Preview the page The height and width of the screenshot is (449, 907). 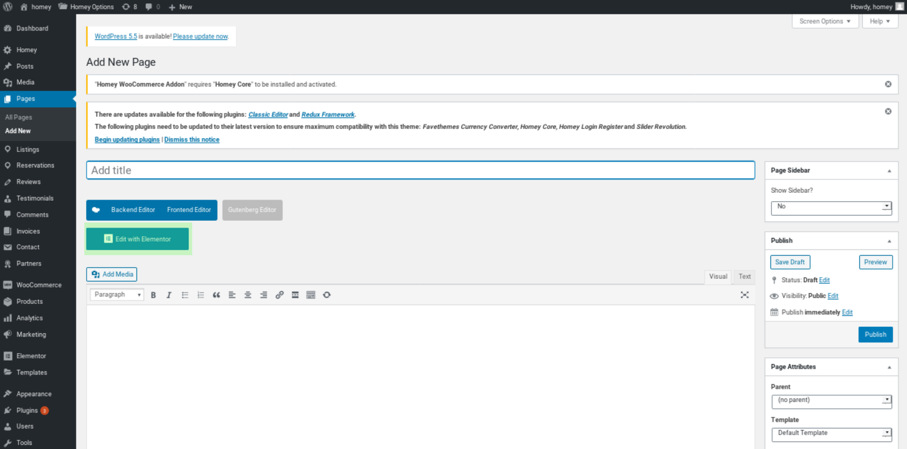875,262
